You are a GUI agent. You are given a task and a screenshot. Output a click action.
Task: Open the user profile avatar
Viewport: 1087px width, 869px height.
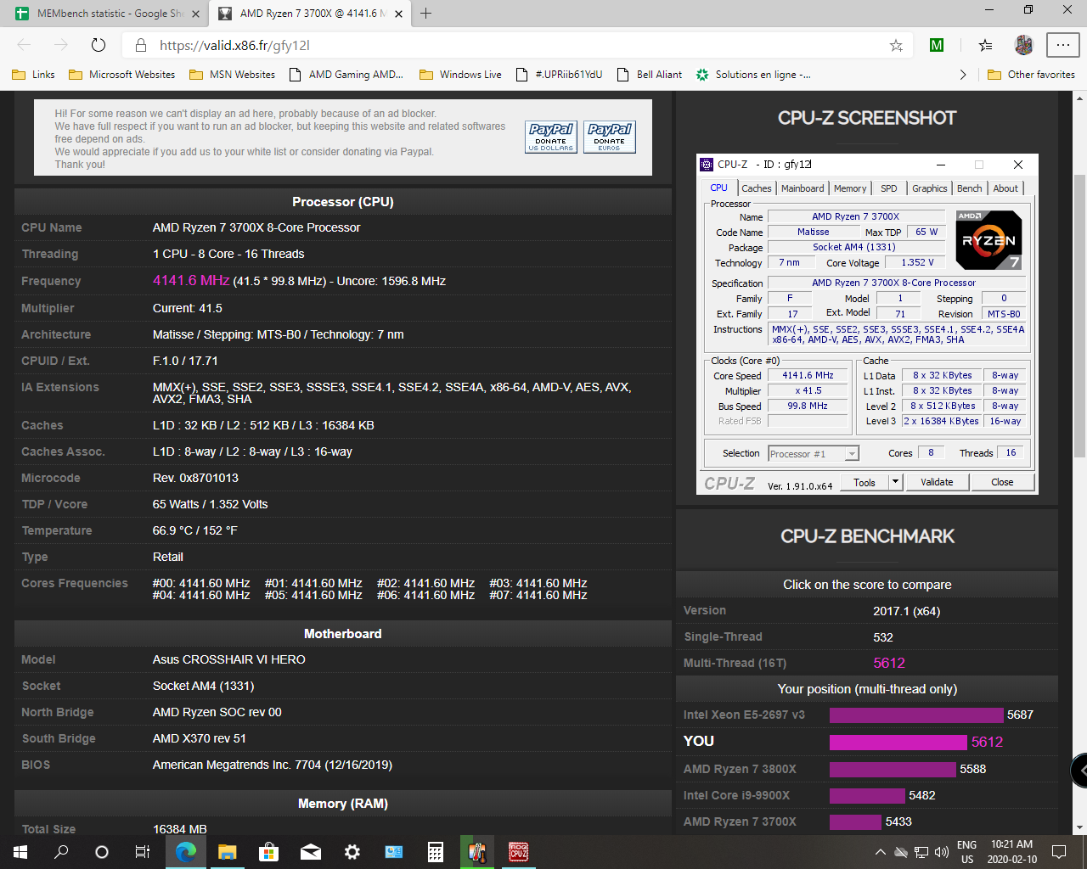1024,45
